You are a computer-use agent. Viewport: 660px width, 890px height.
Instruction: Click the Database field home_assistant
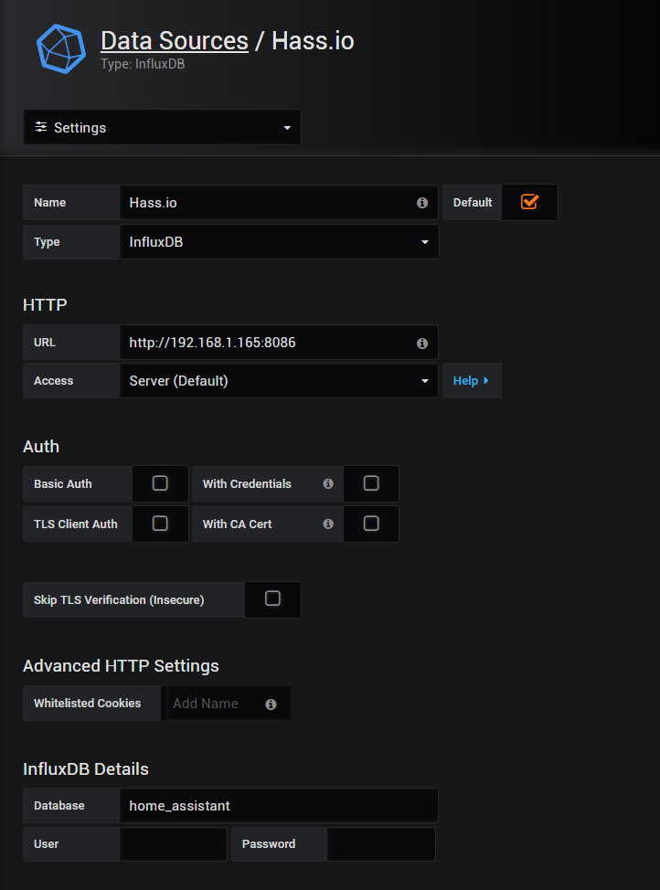(279, 805)
